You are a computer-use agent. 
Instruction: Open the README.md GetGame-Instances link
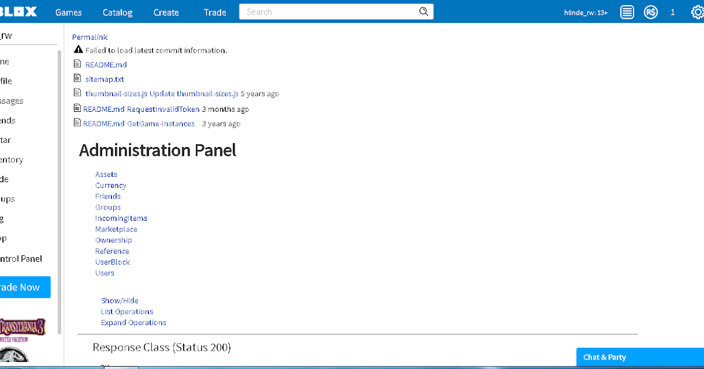click(x=139, y=124)
